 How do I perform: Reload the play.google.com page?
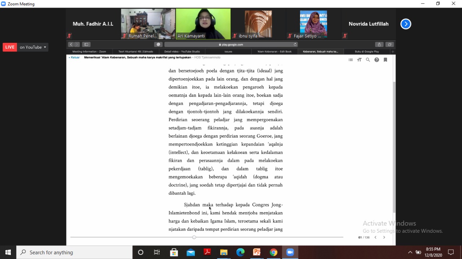295,45
